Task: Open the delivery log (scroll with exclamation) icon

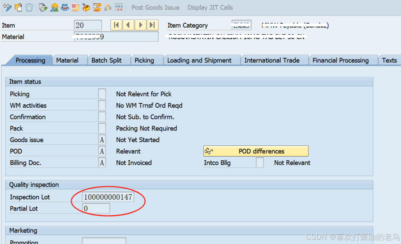Action: coord(75,7)
